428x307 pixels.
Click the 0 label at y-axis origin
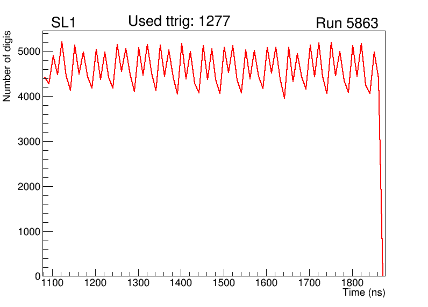point(37,276)
